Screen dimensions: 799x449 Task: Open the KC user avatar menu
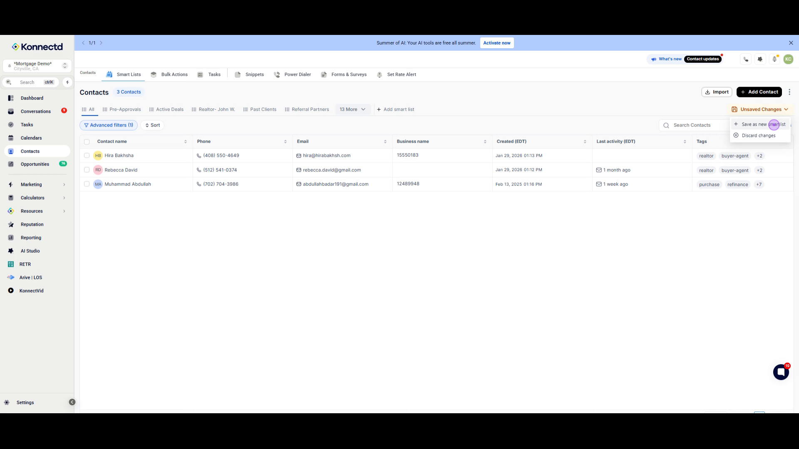pyautogui.click(x=788, y=59)
